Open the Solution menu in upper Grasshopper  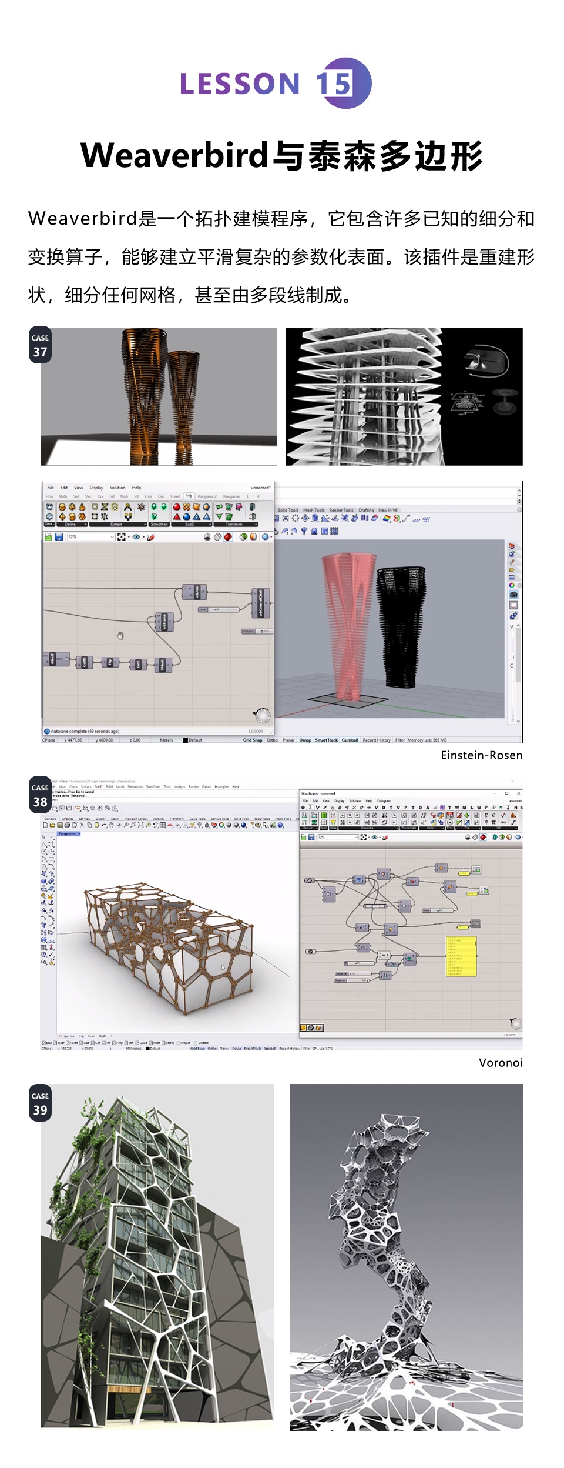pos(117,488)
